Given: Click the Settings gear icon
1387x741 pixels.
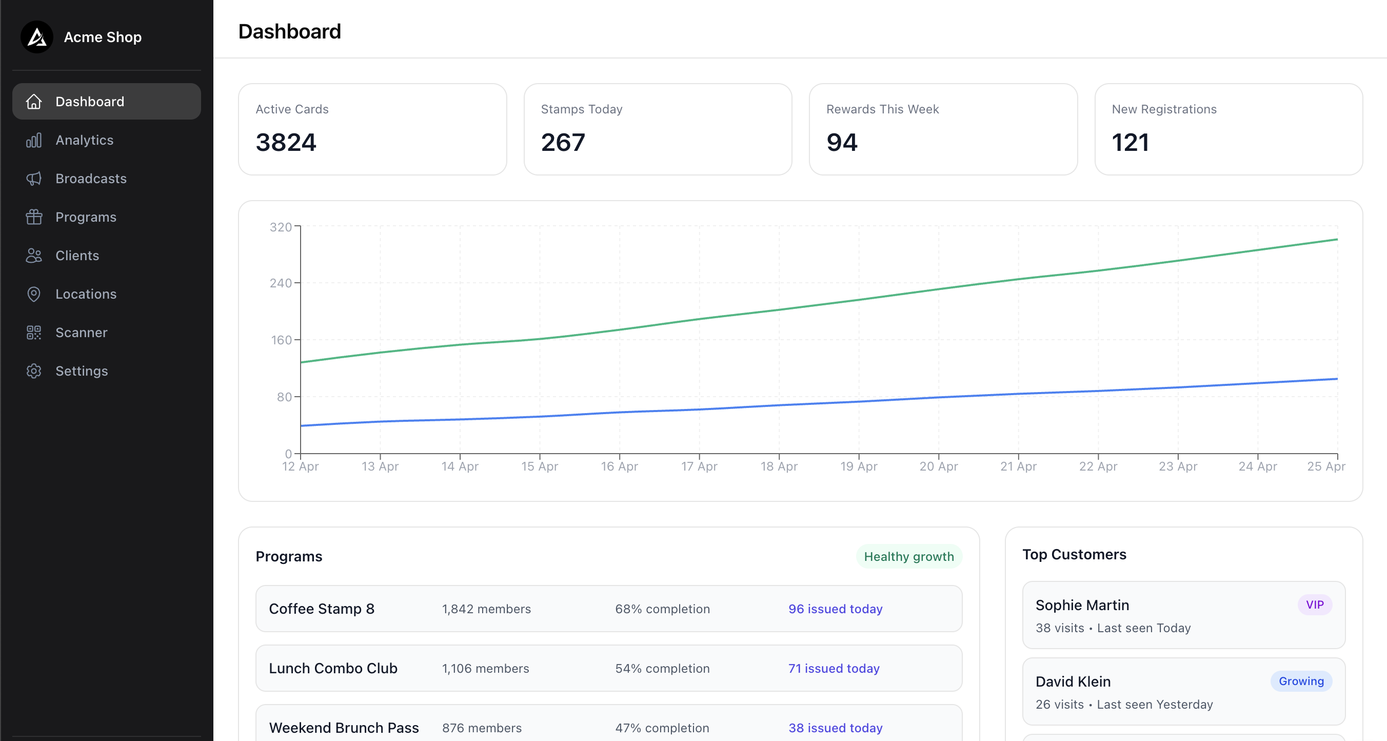Looking at the screenshot, I should [34, 371].
